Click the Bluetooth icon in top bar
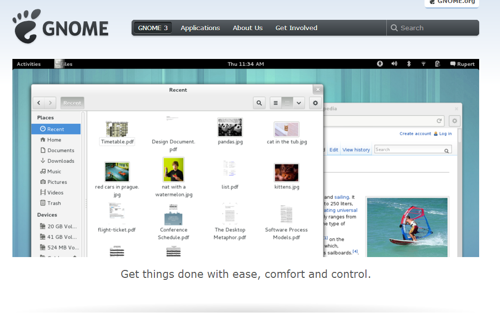This screenshot has width=500, height=317. tap(409, 63)
